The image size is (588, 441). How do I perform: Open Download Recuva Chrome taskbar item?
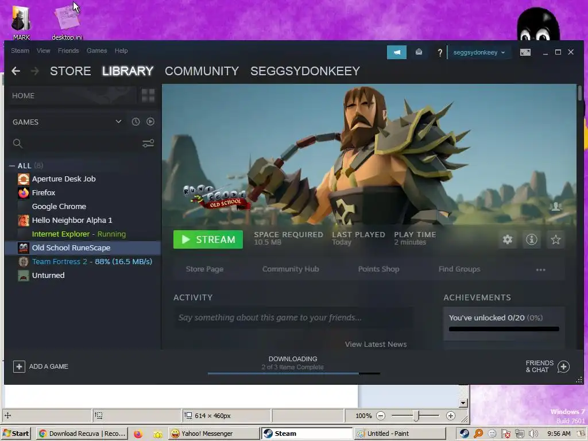point(82,434)
